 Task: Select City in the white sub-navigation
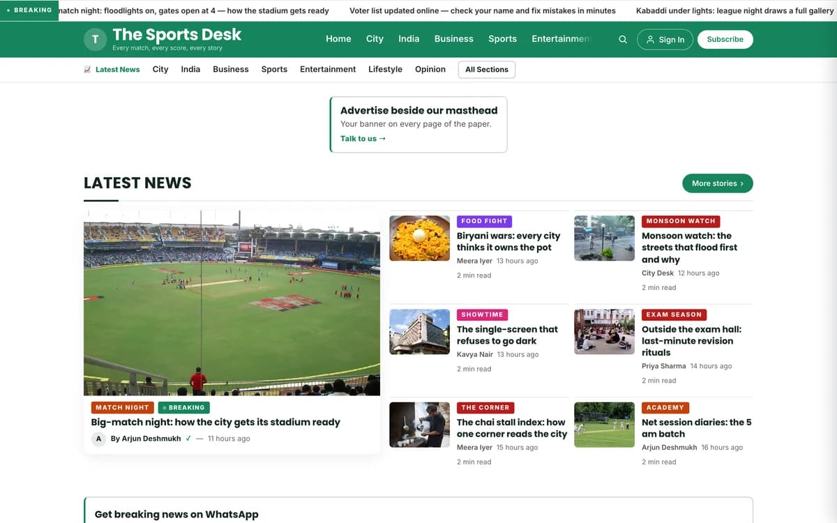[x=160, y=69]
